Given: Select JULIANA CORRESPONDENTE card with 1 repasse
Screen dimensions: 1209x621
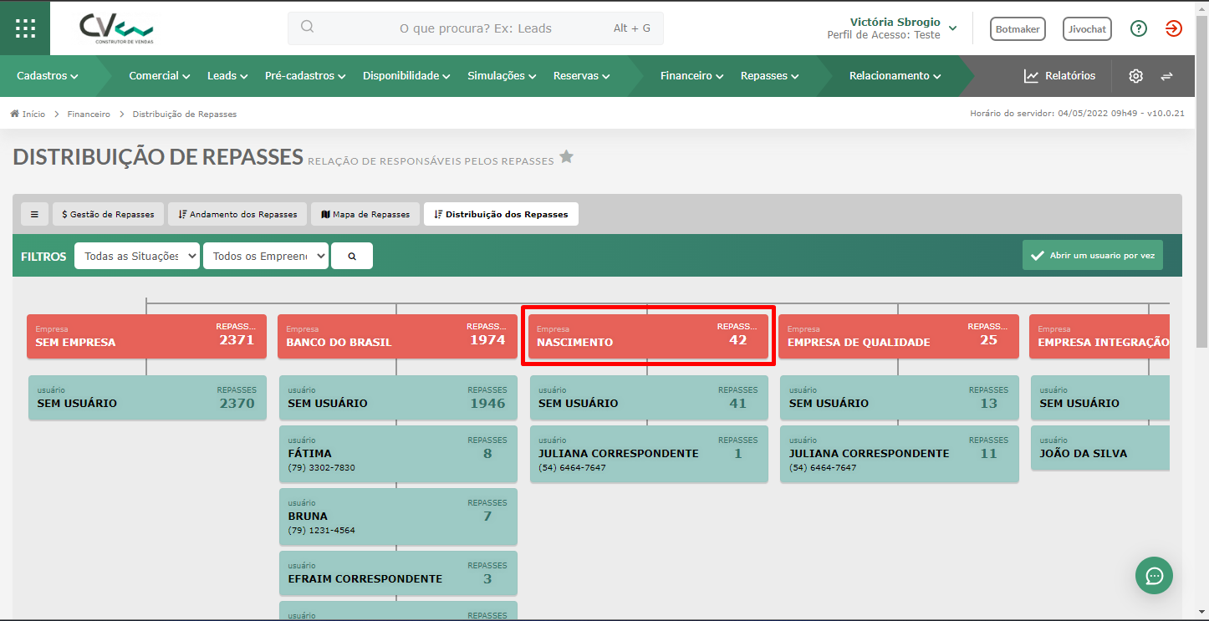Looking at the screenshot, I should tap(649, 454).
